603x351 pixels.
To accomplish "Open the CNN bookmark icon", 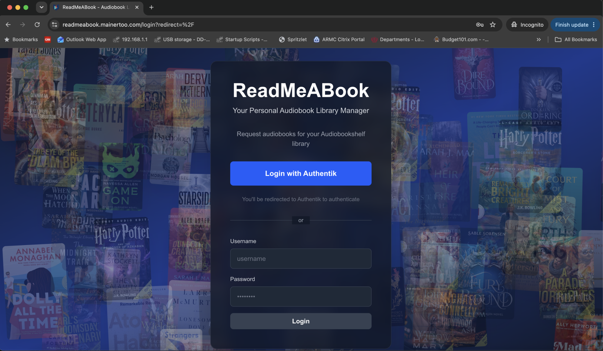I will point(48,39).
